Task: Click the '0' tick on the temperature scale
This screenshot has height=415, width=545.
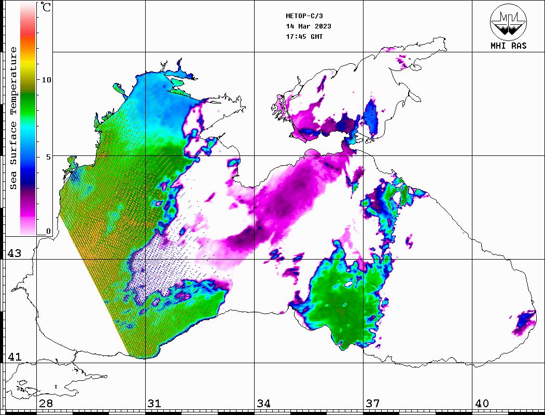Action: [x=49, y=231]
